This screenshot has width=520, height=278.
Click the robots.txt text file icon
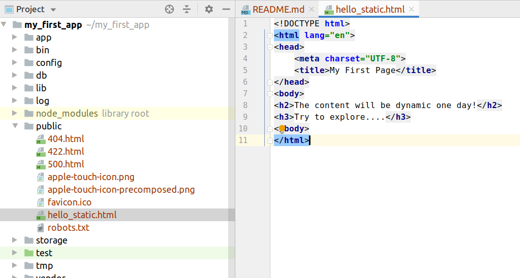(x=41, y=228)
